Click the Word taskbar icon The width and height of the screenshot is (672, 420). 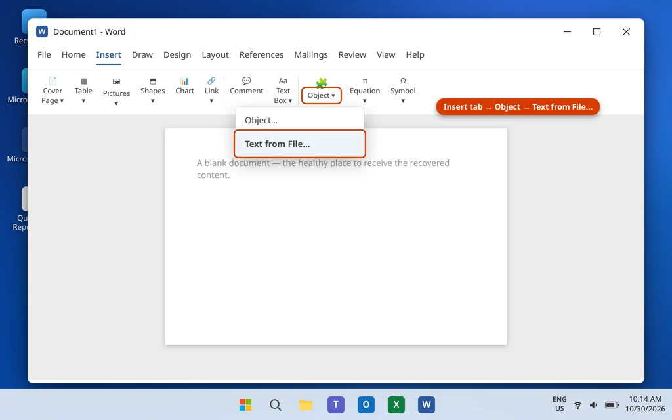pyautogui.click(x=427, y=404)
